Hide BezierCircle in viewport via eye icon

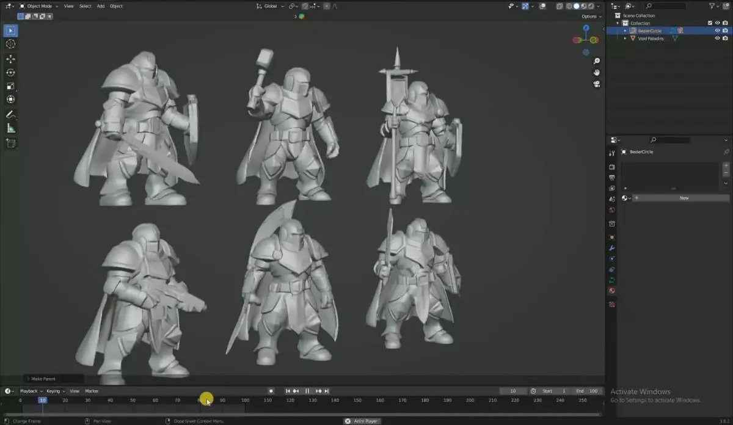pyautogui.click(x=718, y=31)
